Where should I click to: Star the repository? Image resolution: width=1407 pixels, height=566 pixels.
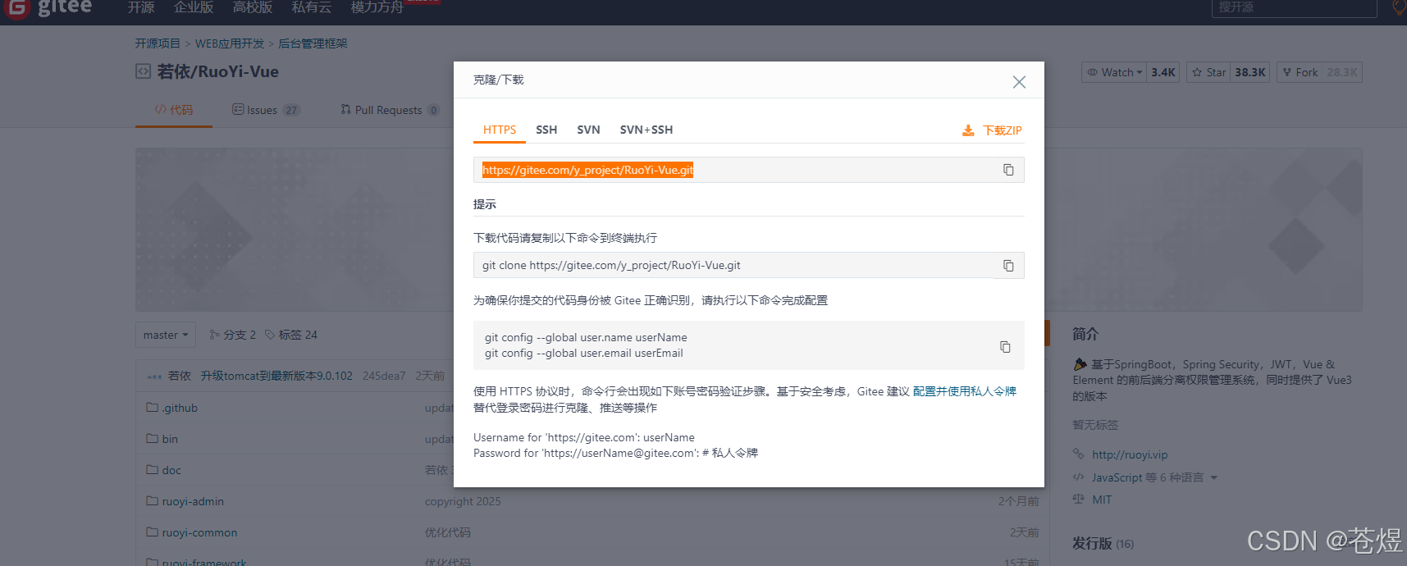pyautogui.click(x=1208, y=72)
